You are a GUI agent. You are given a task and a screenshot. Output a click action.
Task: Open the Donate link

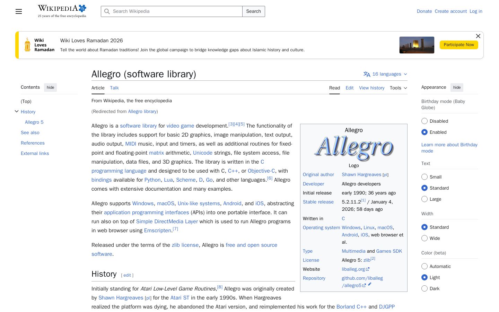coord(424,11)
